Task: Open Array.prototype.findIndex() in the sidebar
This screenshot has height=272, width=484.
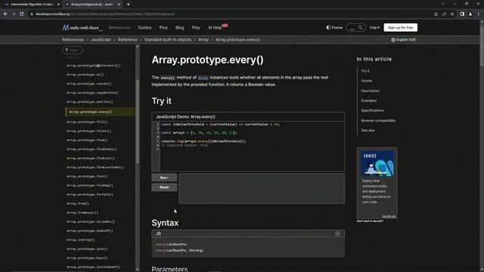Action: point(92,150)
